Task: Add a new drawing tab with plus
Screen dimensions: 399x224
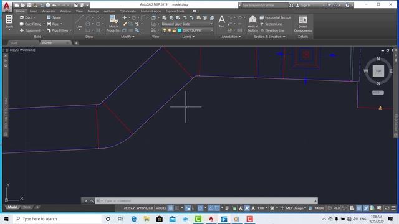Action: (76, 43)
